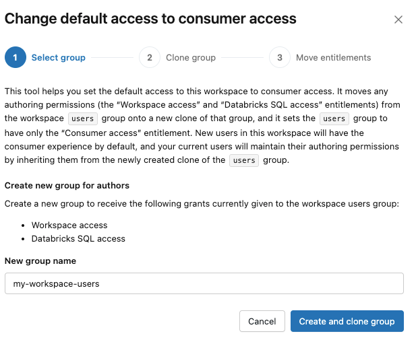Click the 'users' code tag after 'workspace'
This screenshot has width=416, height=348.
(x=83, y=118)
